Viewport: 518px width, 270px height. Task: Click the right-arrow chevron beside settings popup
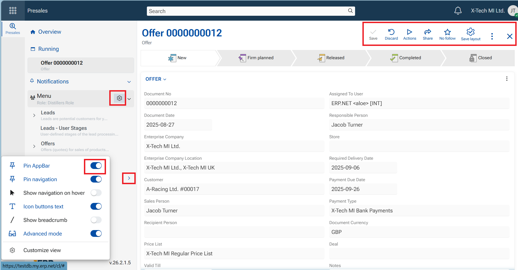[129, 178]
